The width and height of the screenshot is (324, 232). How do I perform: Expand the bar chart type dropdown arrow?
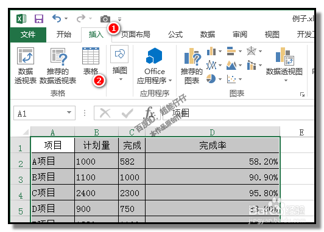240,51
